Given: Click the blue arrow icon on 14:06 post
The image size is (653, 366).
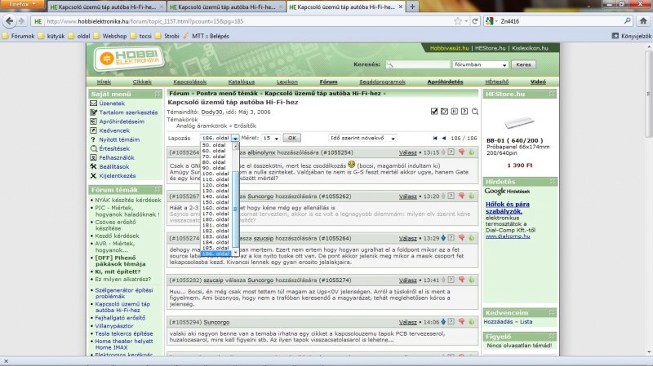Looking at the screenshot, I should coord(443,322).
